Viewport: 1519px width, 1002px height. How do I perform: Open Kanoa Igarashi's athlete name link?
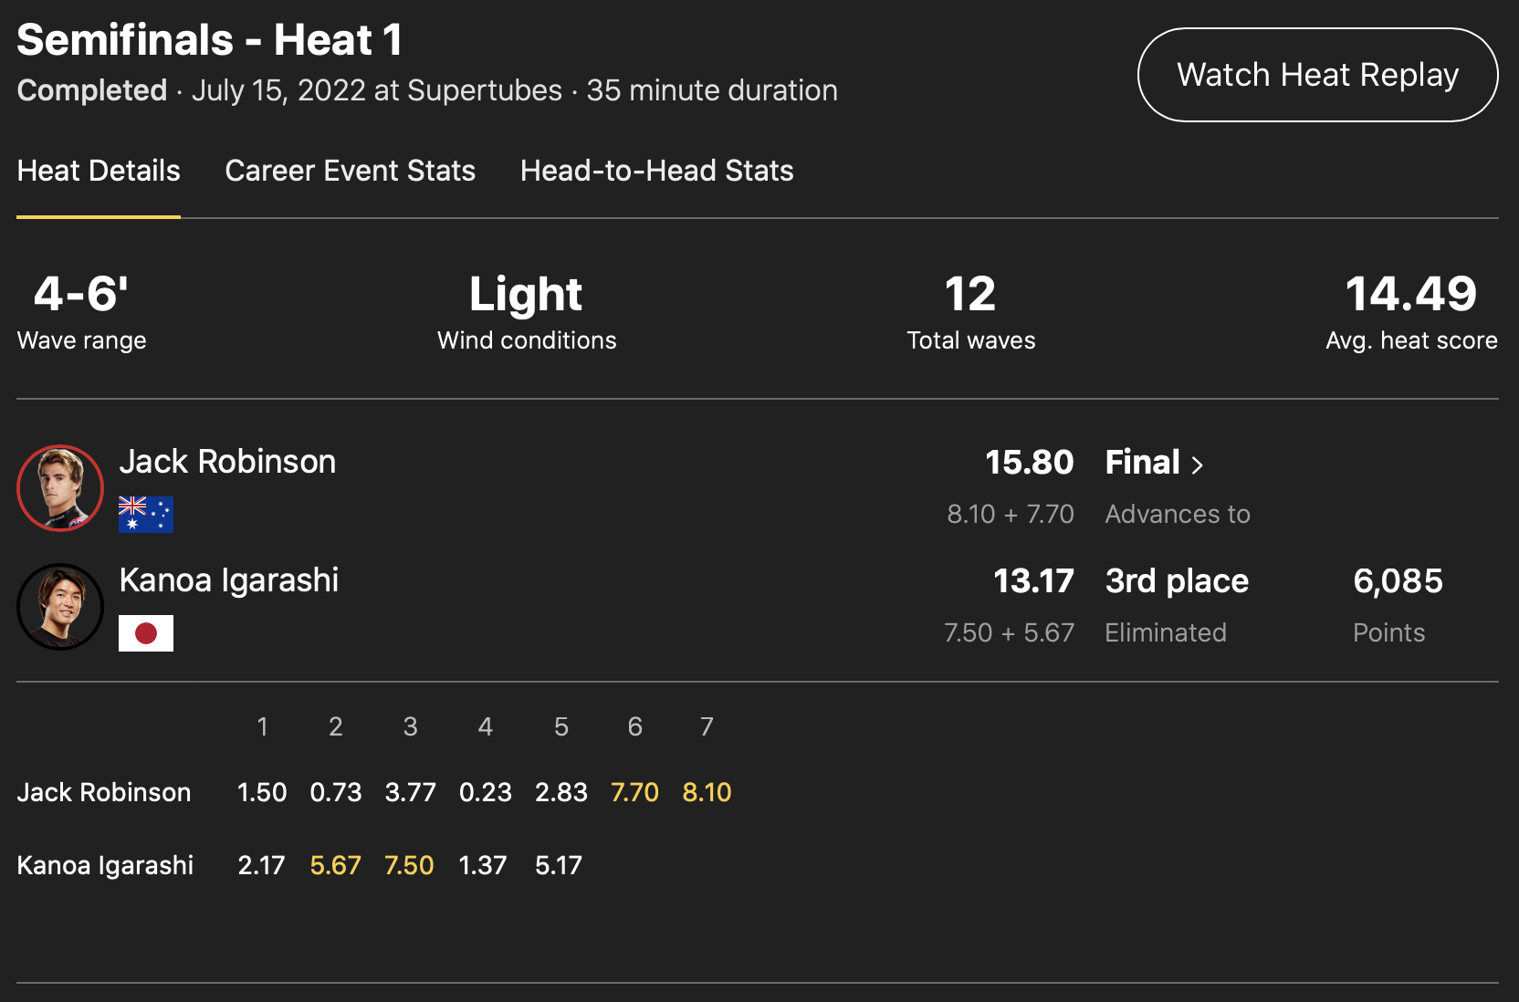[229, 580]
